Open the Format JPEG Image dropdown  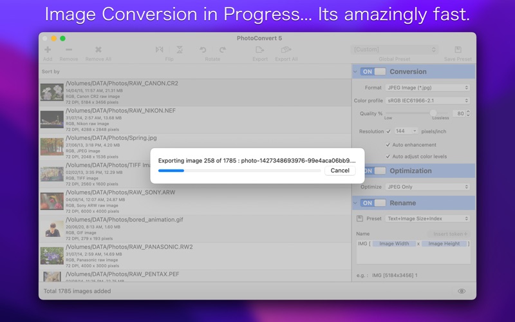click(427, 88)
